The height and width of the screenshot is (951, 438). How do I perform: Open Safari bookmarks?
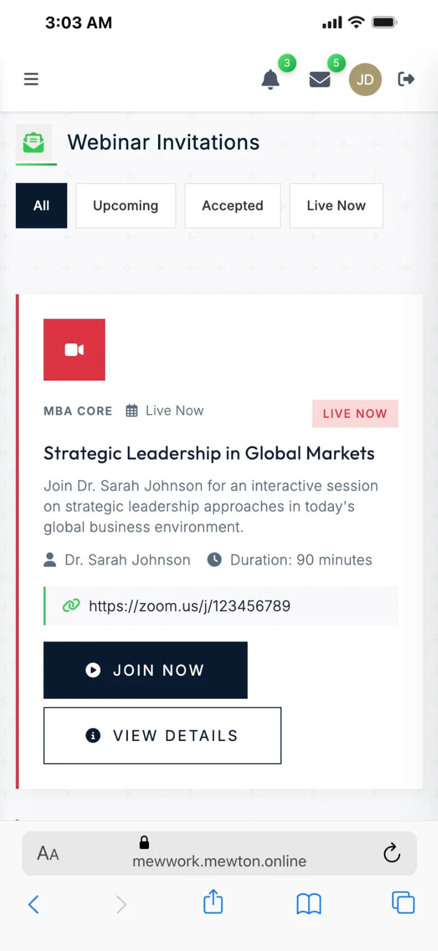pos(308,903)
